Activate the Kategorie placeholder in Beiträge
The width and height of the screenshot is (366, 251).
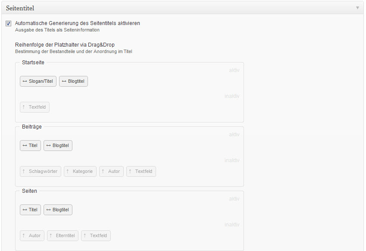[80, 171]
